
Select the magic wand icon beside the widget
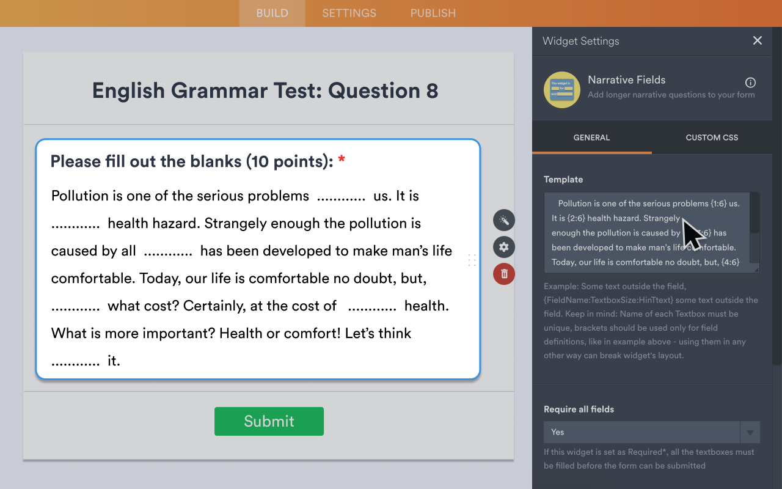pyautogui.click(x=503, y=219)
